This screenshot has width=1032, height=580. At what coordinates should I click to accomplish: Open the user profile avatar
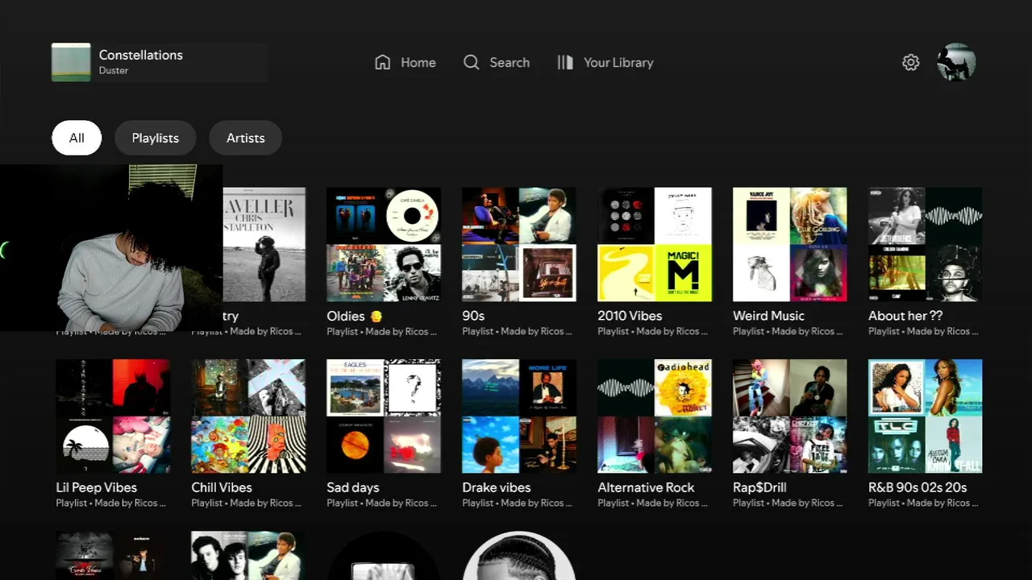(x=956, y=62)
